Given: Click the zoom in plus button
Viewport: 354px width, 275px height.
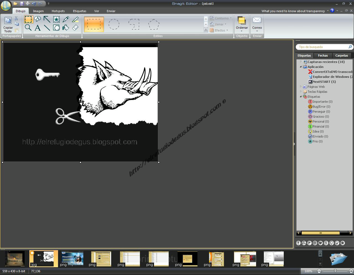Looking at the screenshot, I should pyautogui.click(x=352, y=271).
